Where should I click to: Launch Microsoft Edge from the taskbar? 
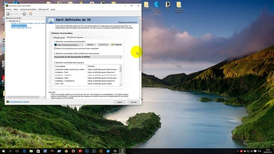coord(24,151)
